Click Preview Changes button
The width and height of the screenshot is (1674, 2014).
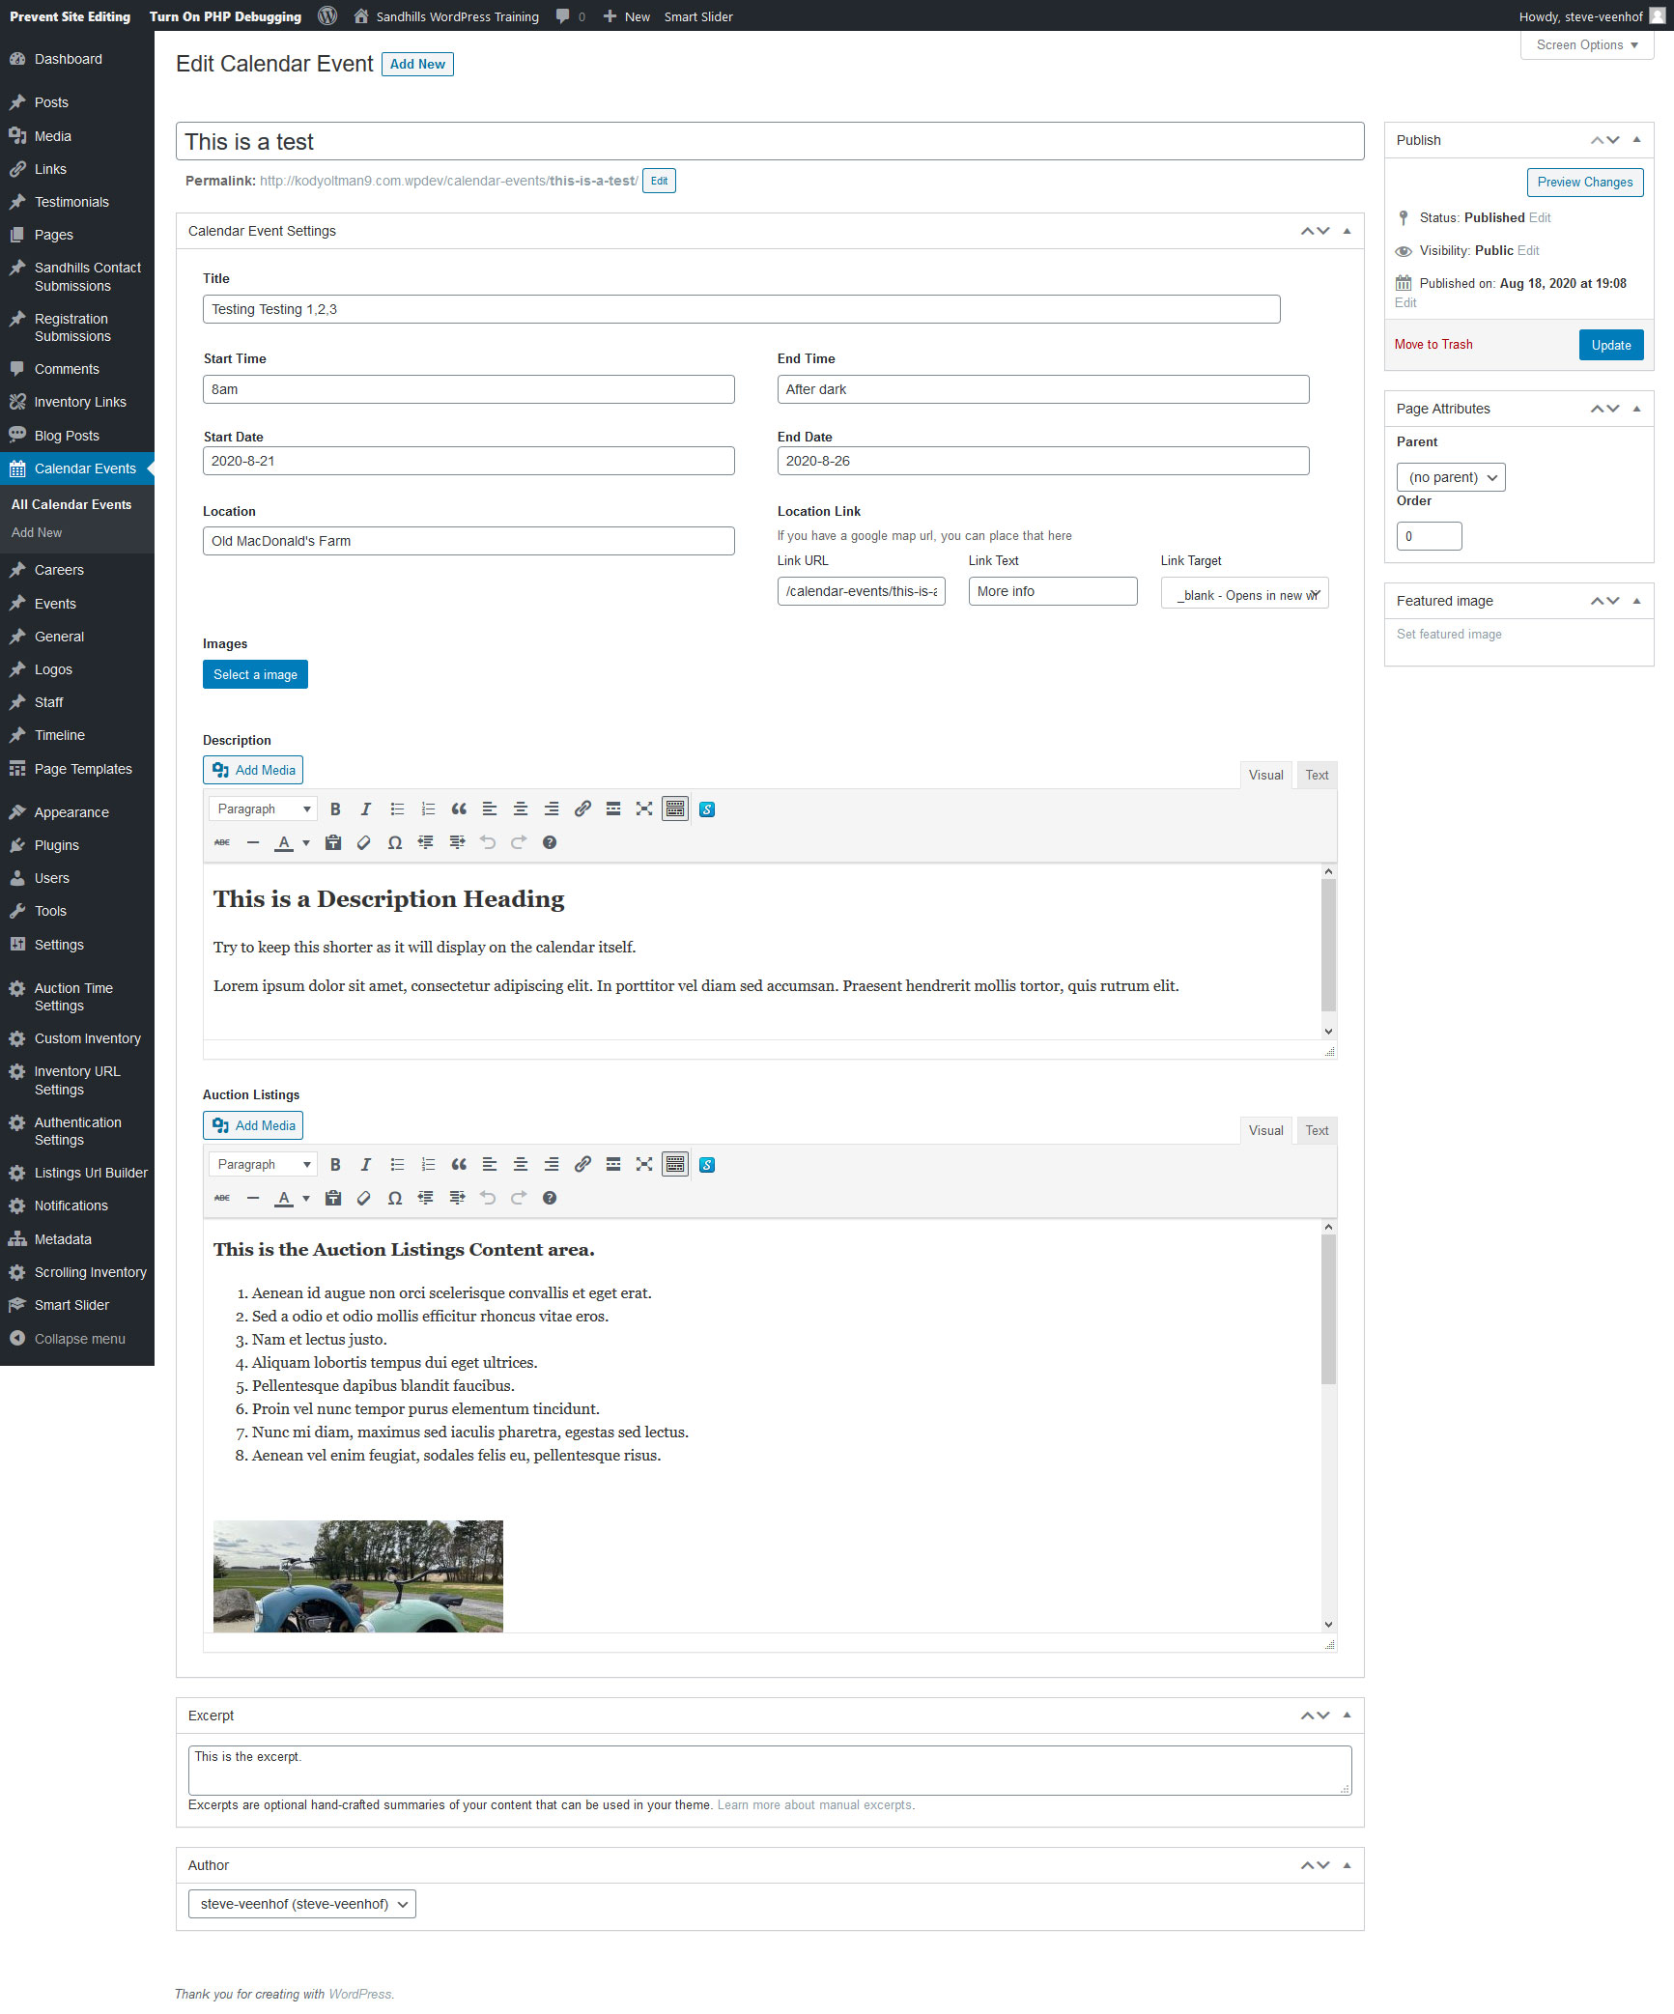click(x=1585, y=182)
